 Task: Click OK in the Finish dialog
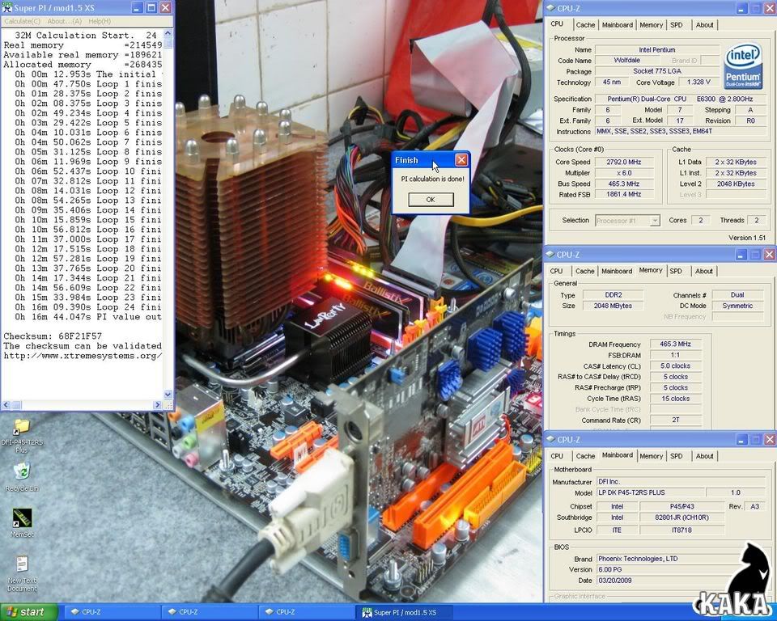[x=431, y=200]
